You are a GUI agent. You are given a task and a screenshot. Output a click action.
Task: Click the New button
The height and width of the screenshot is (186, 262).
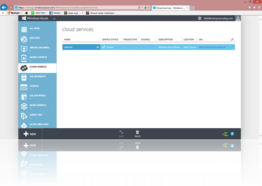click(x=30, y=134)
